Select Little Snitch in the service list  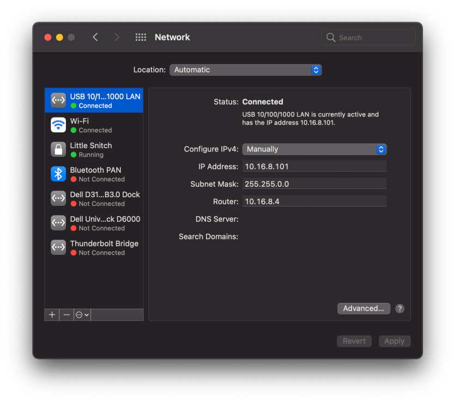pyautogui.click(x=94, y=149)
